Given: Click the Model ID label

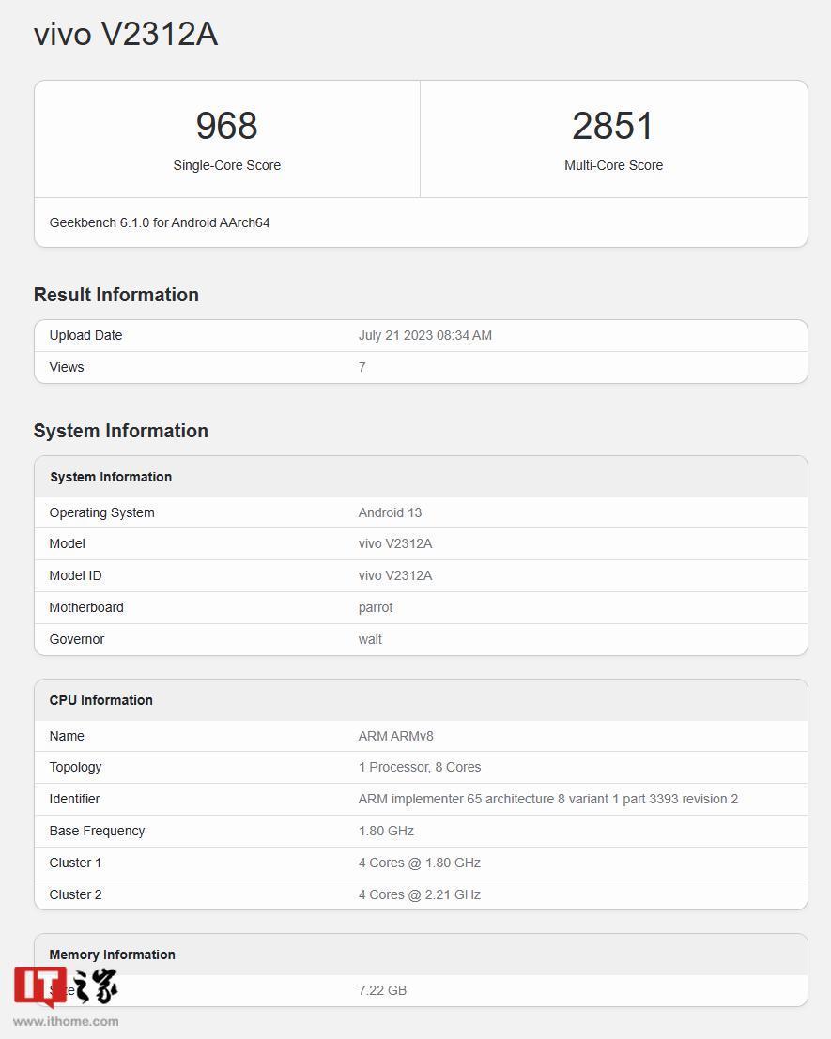Looking at the screenshot, I should pos(75,576).
